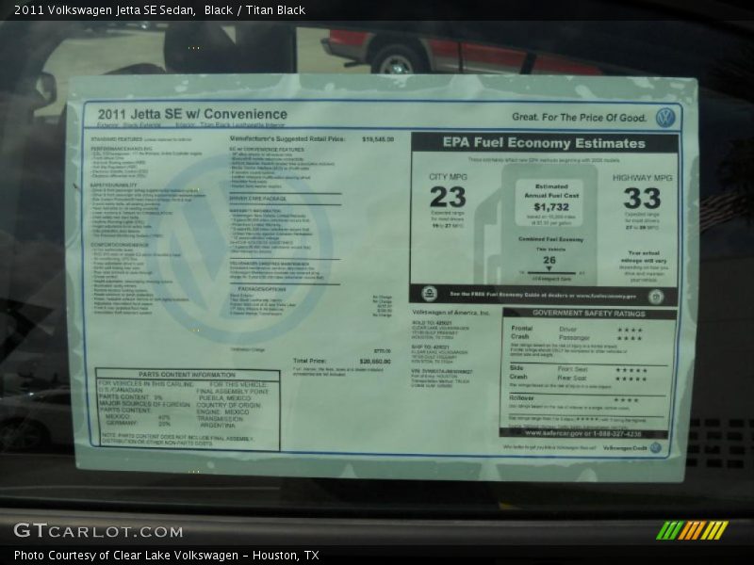Click the $1,732 annual fuel cost
Screen dimensions: 754x565
click(551, 207)
